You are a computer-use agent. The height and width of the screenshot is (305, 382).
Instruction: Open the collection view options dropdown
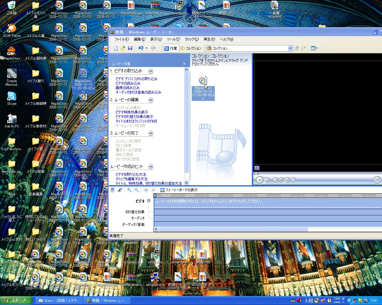314,48
